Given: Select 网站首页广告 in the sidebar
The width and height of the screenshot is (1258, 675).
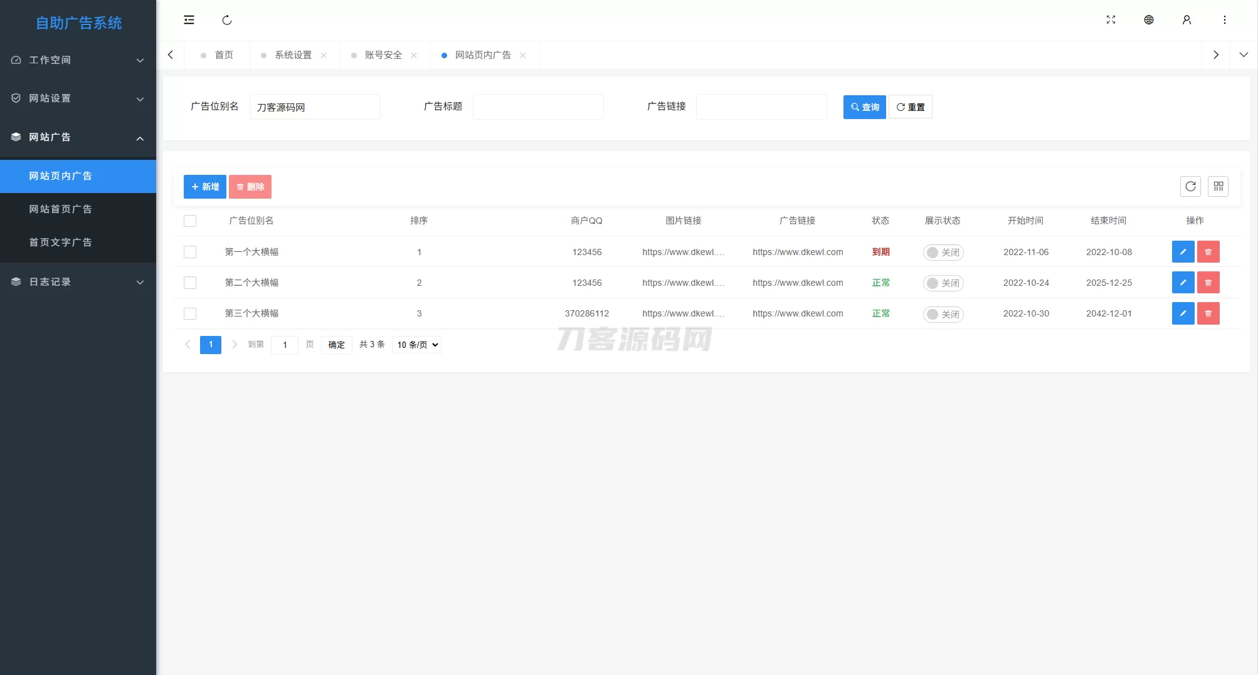Looking at the screenshot, I should 61,209.
